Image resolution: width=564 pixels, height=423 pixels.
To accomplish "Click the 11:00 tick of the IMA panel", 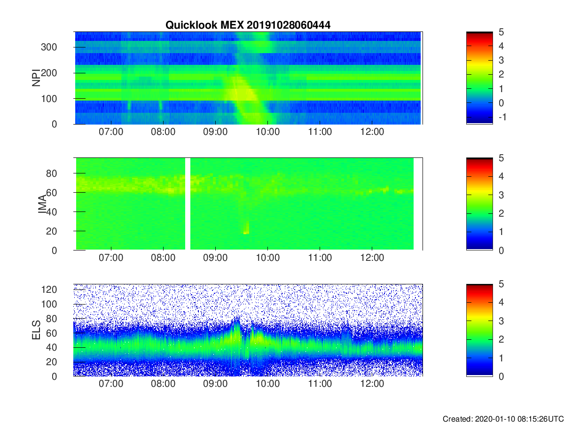I will (x=320, y=258).
